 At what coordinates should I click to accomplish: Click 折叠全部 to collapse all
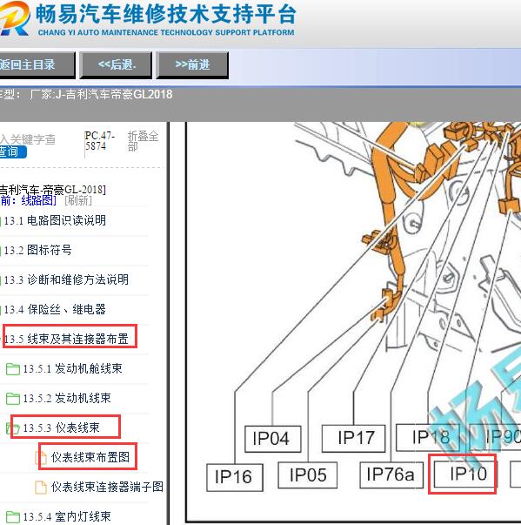pos(144,141)
